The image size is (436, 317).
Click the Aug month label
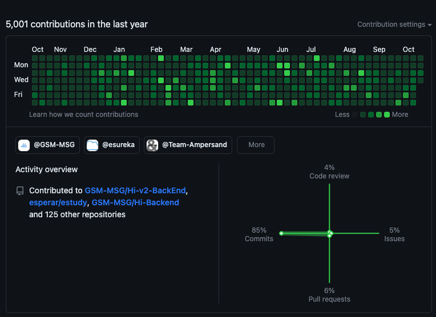point(349,50)
